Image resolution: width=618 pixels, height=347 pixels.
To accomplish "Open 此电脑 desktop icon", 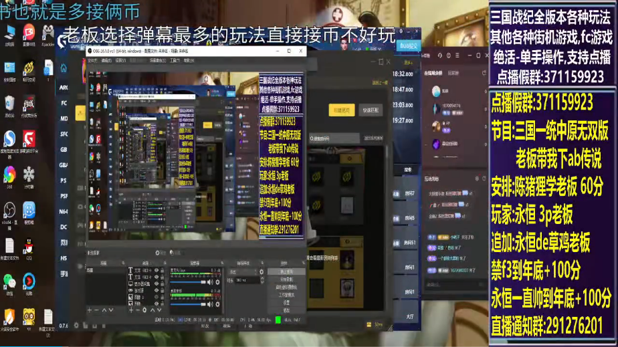I will coord(9,35).
